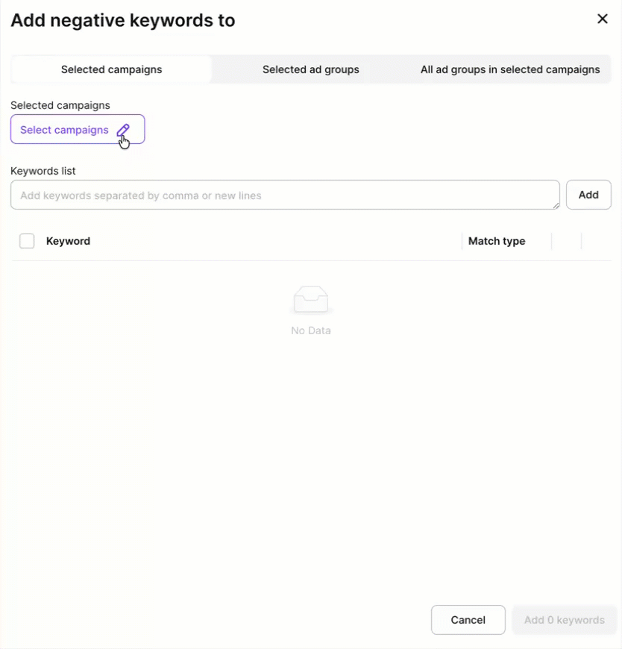Click the Add negative keywords to title

[122, 20]
